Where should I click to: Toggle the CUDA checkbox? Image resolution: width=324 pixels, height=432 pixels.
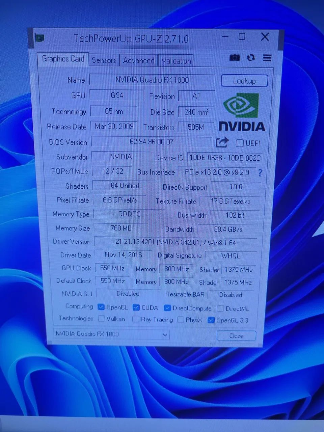pos(136,307)
